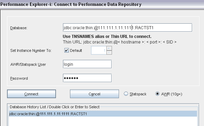The image size is (204, 126).
Task: Increase instance number with up arrow
Action: [109, 48]
